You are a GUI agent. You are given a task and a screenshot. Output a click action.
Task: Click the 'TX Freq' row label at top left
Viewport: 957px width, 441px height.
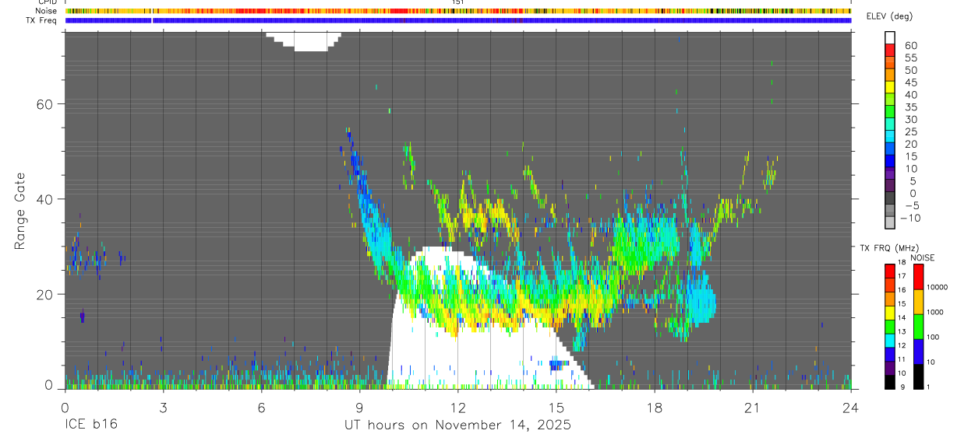click(x=42, y=20)
